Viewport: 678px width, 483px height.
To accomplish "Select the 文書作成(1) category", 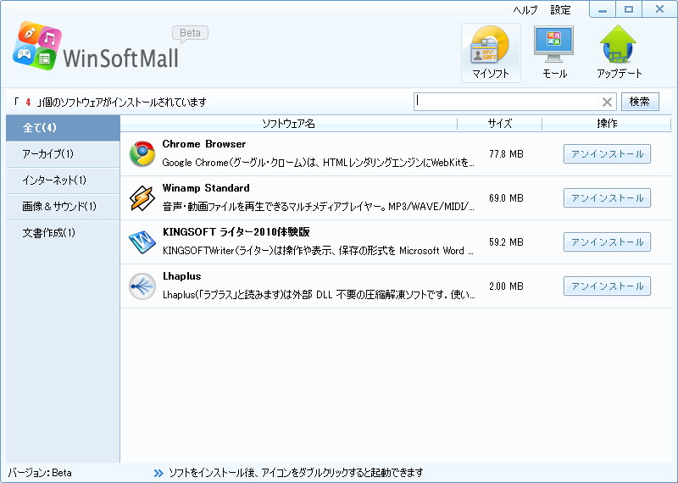I will pos(63,234).
